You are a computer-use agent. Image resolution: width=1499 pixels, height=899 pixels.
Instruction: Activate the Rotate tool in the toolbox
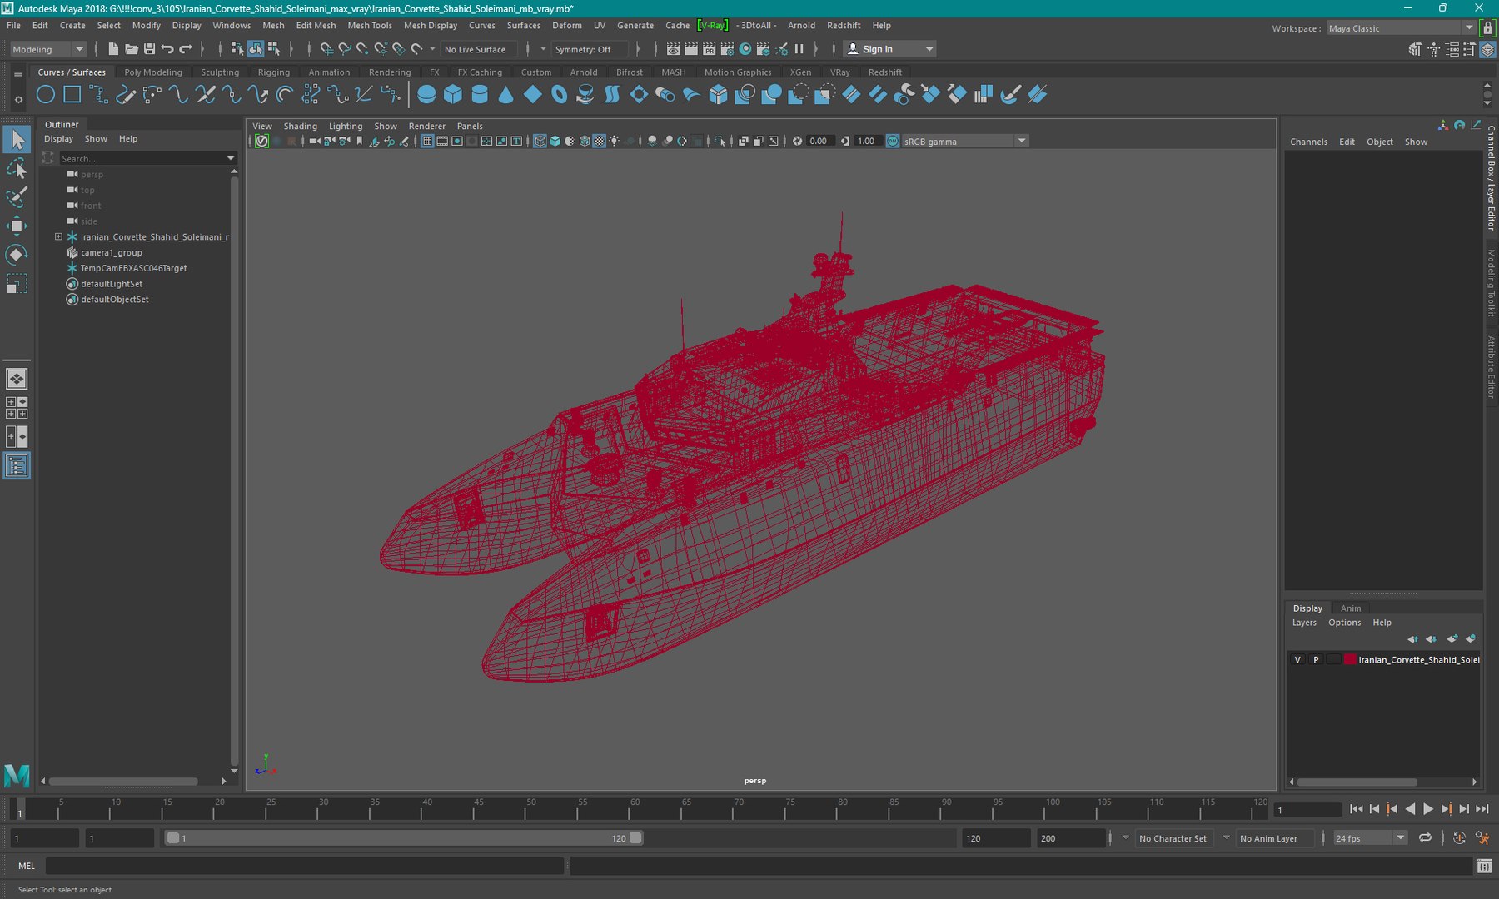click(17, 254)
